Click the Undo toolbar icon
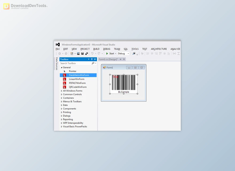The height and width of the screenshot is (171, 235). pos(92,53)
